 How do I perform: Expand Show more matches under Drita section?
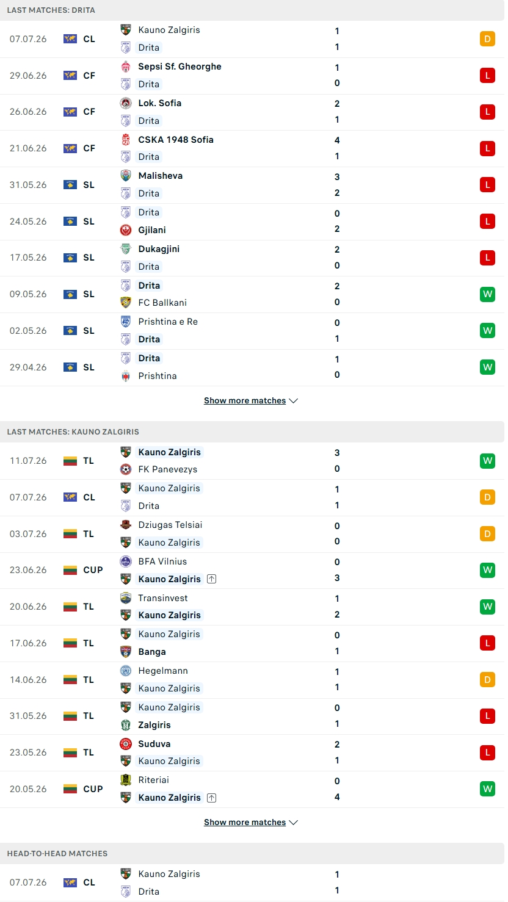click(x=245, y=401)
